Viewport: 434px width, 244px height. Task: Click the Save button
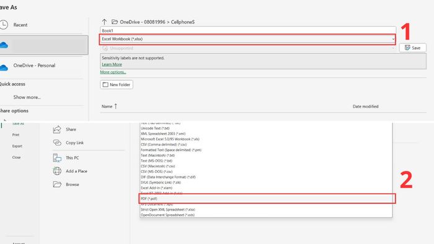coord(412,48)
